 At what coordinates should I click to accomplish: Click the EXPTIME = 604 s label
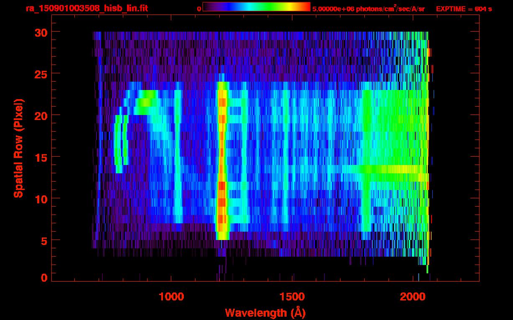click(464, 9)
